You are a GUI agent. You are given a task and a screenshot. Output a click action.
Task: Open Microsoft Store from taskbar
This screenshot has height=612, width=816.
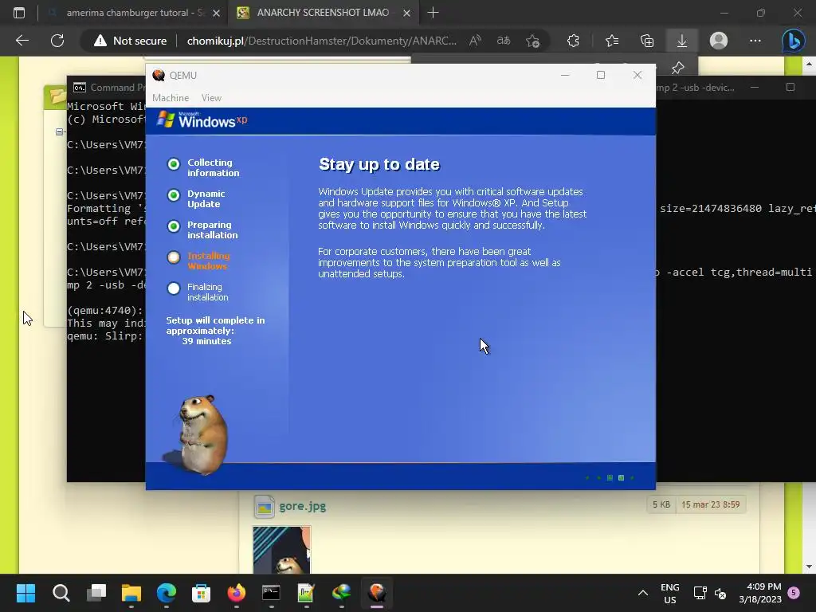click(202, 593)
